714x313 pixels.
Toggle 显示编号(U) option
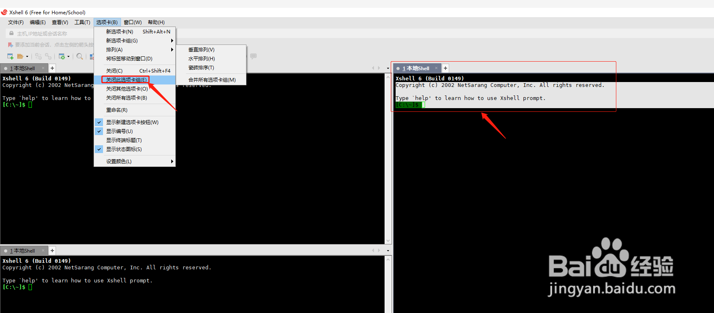pos(135,131)
